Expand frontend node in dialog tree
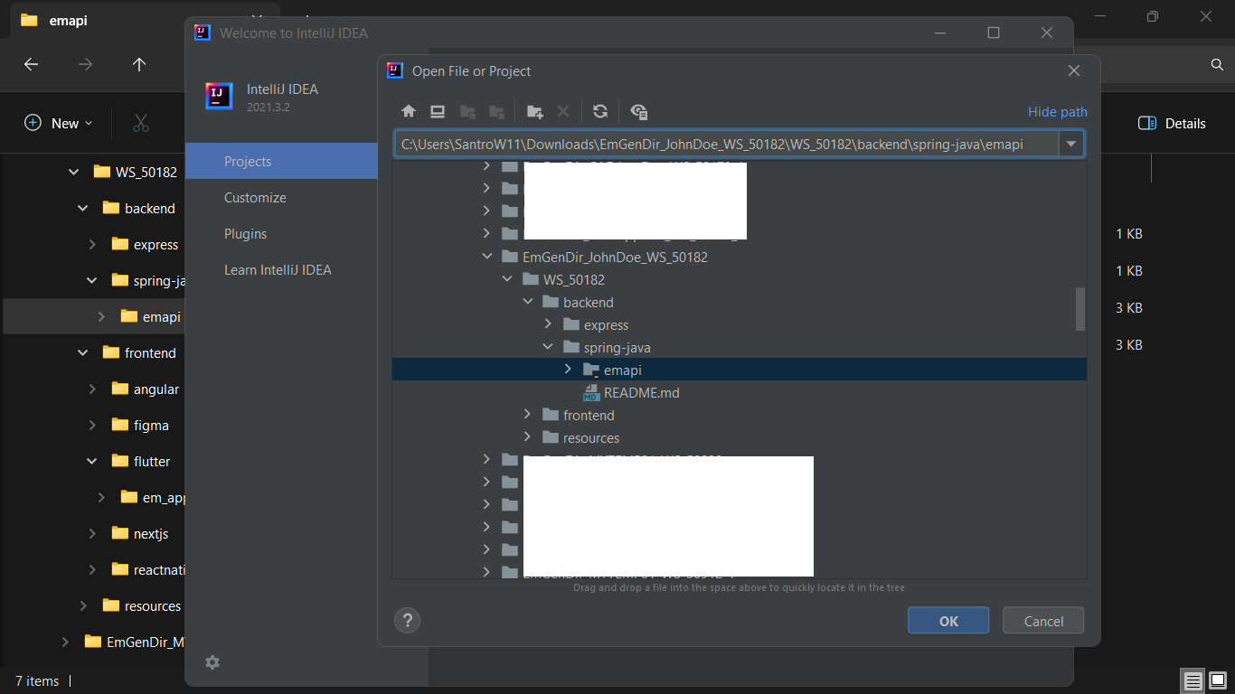This screenshot has height=694, width=1235. pos(528,415)
